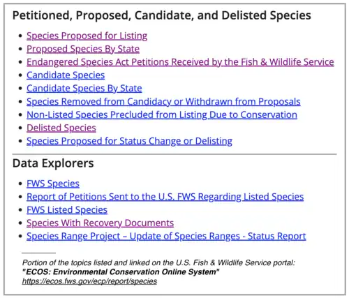Open Candidate Species By State

84,89
